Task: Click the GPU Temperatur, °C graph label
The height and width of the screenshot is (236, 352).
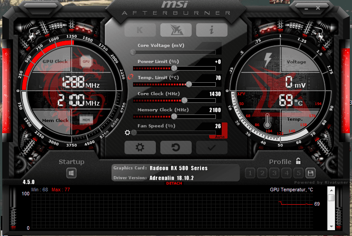Action: pyautogui.click(x=291, y=190)
